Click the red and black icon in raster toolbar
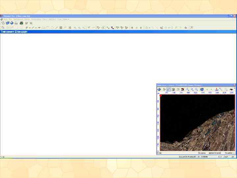Image resolution: width=237 pixels, height=178 pixels. [182, 89]
